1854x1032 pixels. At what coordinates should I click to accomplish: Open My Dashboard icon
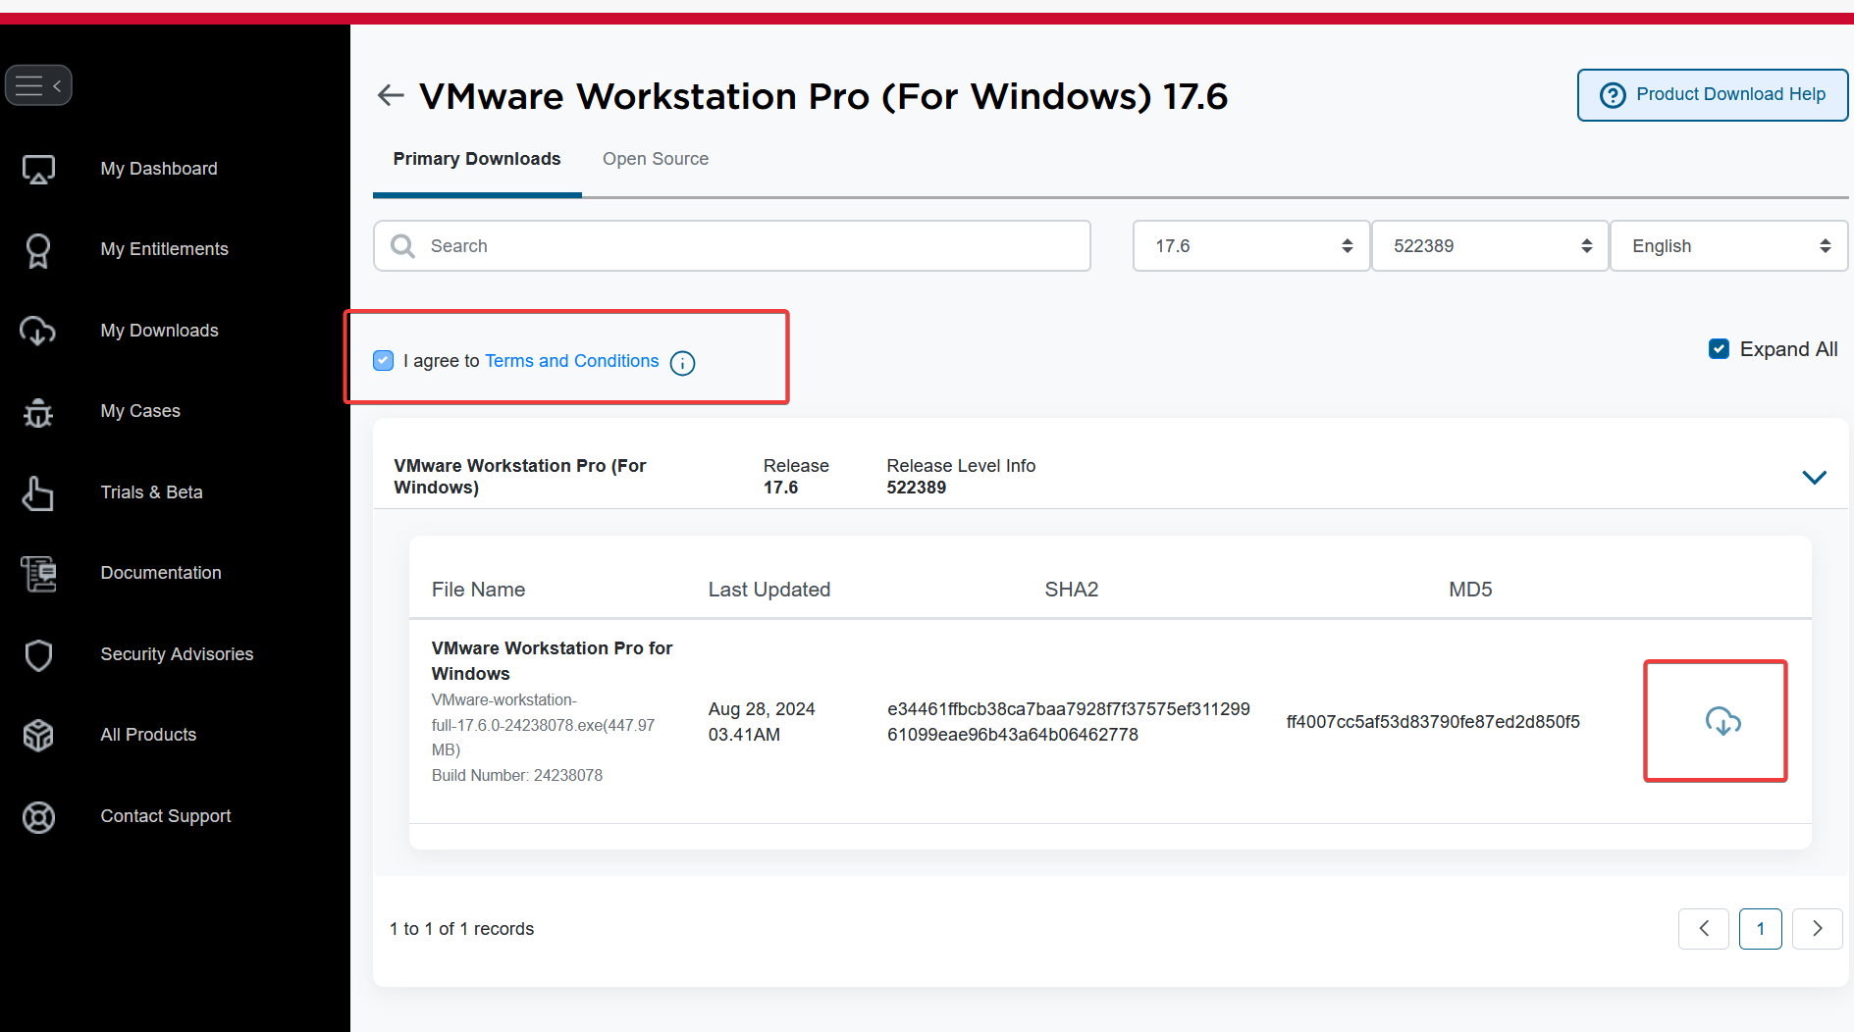(38, 169)
